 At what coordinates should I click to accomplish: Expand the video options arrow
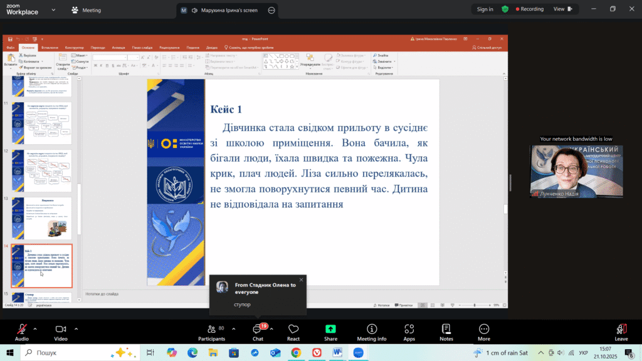coord(76,328)
